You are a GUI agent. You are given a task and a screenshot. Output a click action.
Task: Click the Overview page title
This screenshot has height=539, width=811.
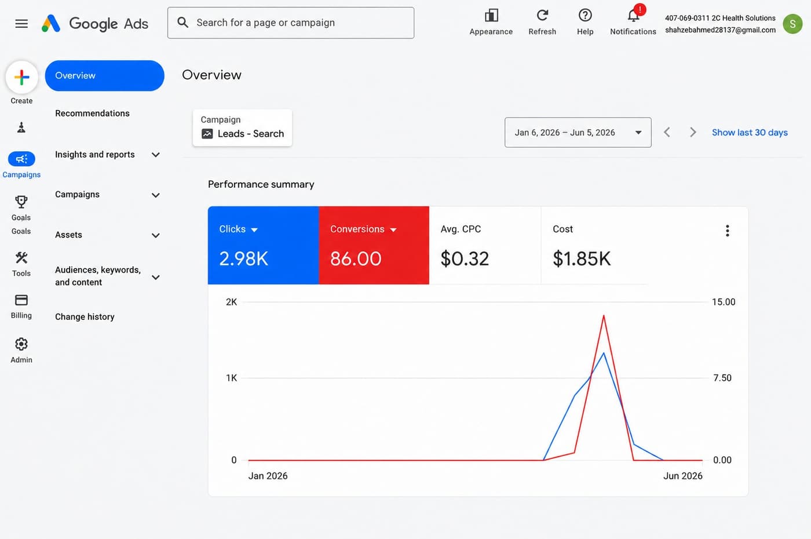[211, 75]
